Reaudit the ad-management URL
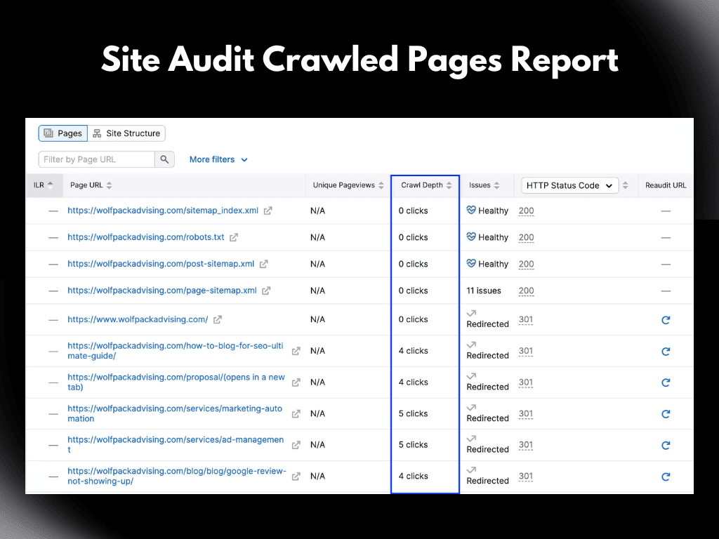 (666, 446)
